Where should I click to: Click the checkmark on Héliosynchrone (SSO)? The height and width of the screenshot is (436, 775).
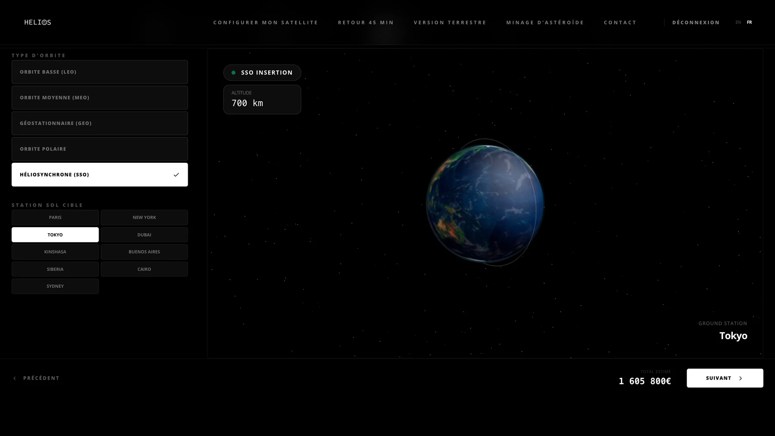point(176,175)
